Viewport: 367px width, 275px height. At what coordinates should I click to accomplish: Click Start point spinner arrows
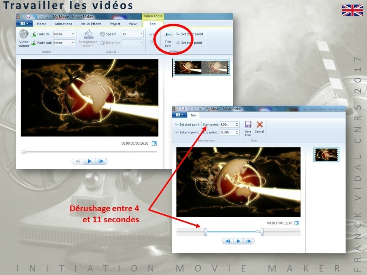tap(237, 125)
